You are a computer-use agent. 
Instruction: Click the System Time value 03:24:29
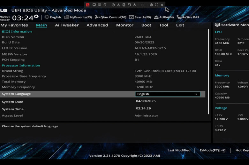click(143, 108)
